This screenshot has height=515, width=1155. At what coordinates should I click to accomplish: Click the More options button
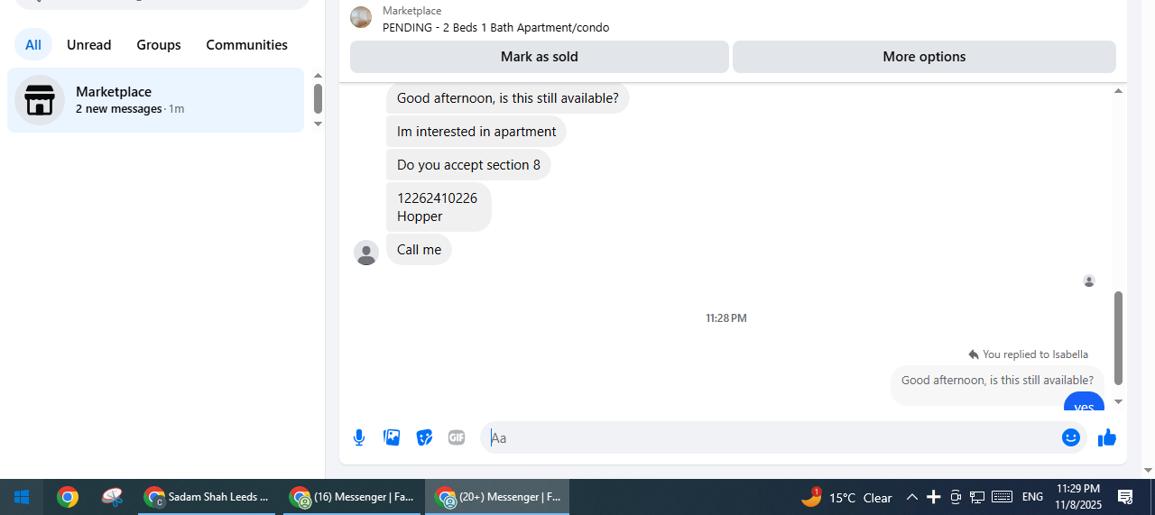[924, 57]
